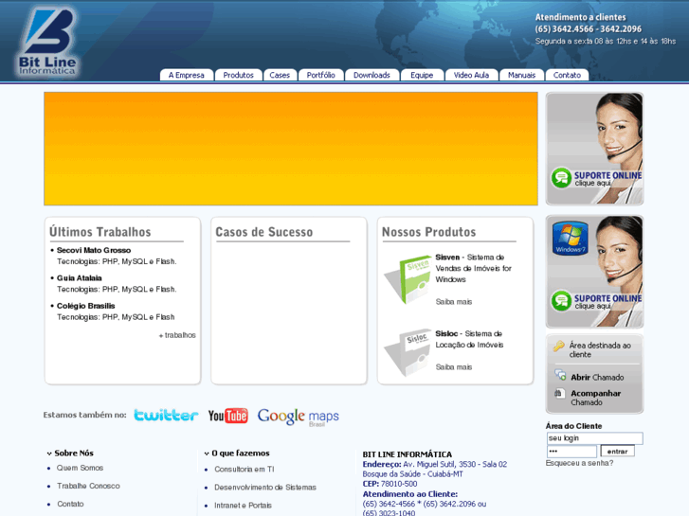
Task: Click the Abrir Chamado link
Action: [x=597, y=377]
